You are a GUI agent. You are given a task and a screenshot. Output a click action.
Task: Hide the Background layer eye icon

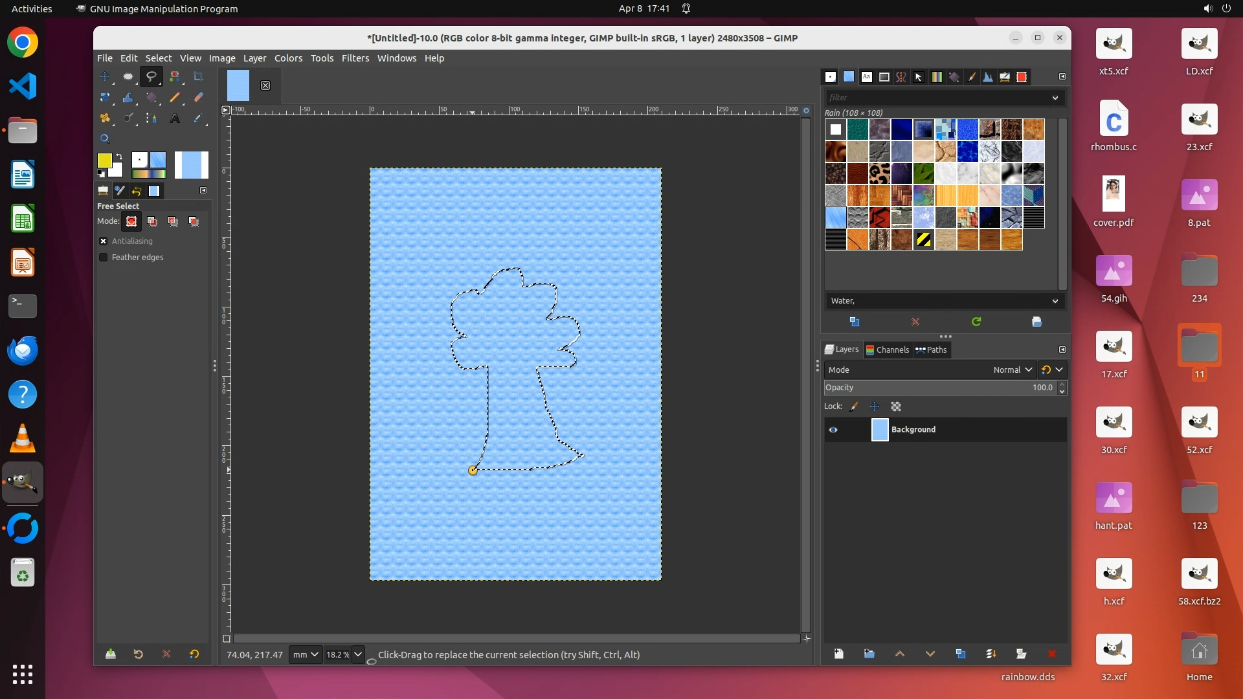tap(833, 430)
